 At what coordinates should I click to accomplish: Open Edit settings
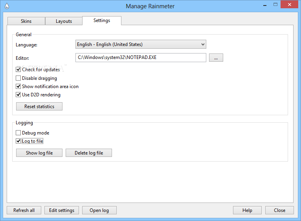point(62,210)
